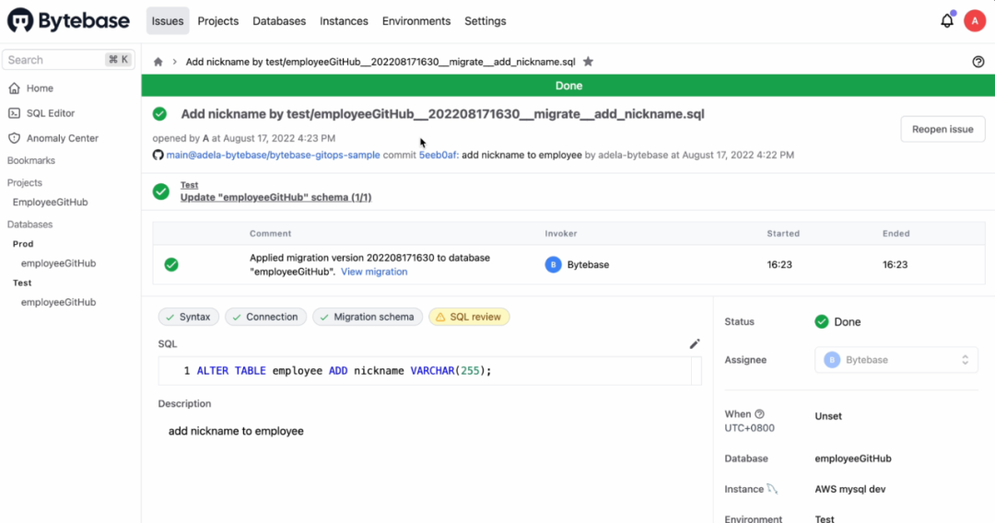The image size is (995, 523).
Task: Click the SQL edit pencil icon
Action: [695, 343]
